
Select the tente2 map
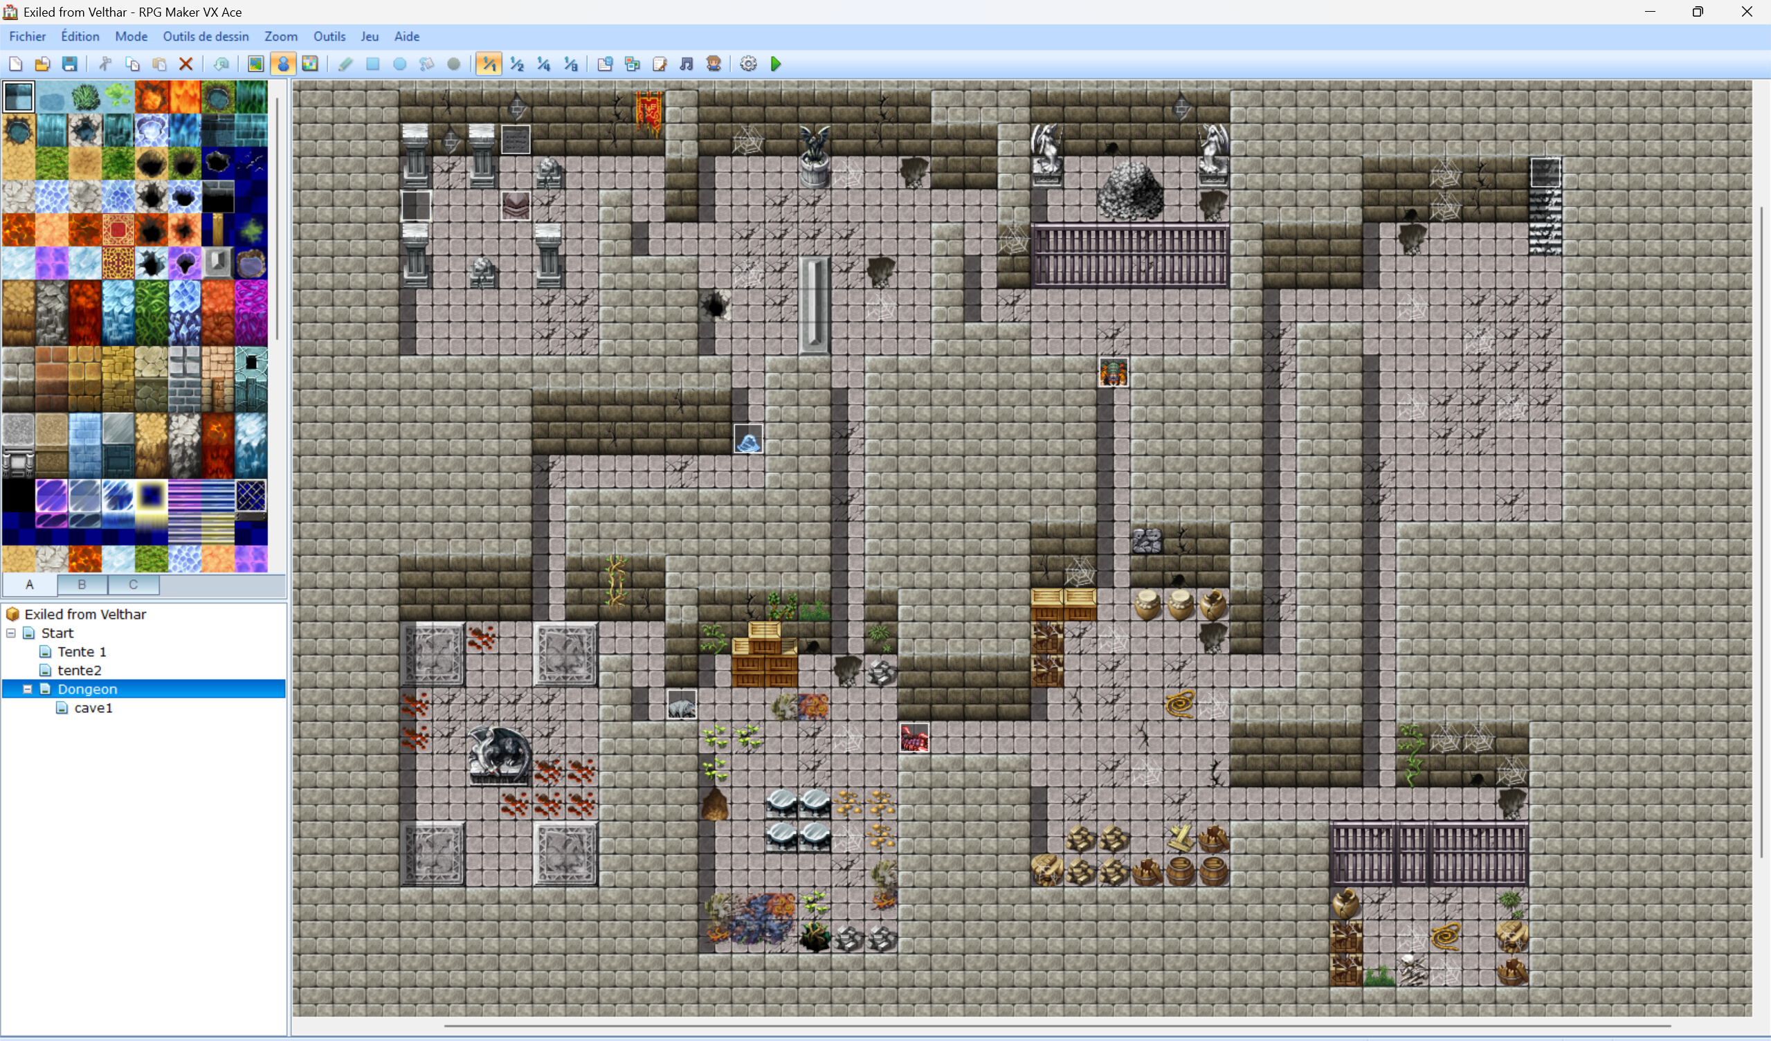pos(80,671)
